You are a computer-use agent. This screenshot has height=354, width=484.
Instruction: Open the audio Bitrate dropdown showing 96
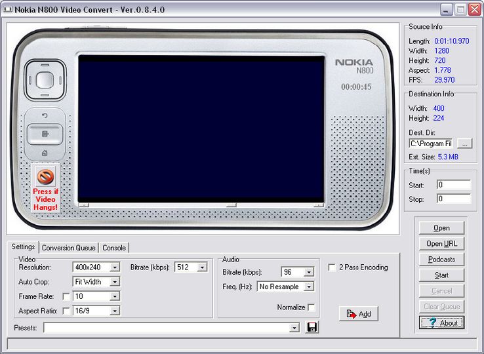(x=308, y=272)
